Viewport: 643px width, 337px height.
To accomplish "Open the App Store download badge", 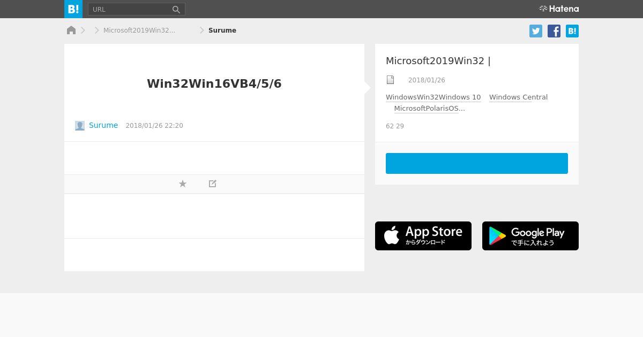I will coord(423,236).
